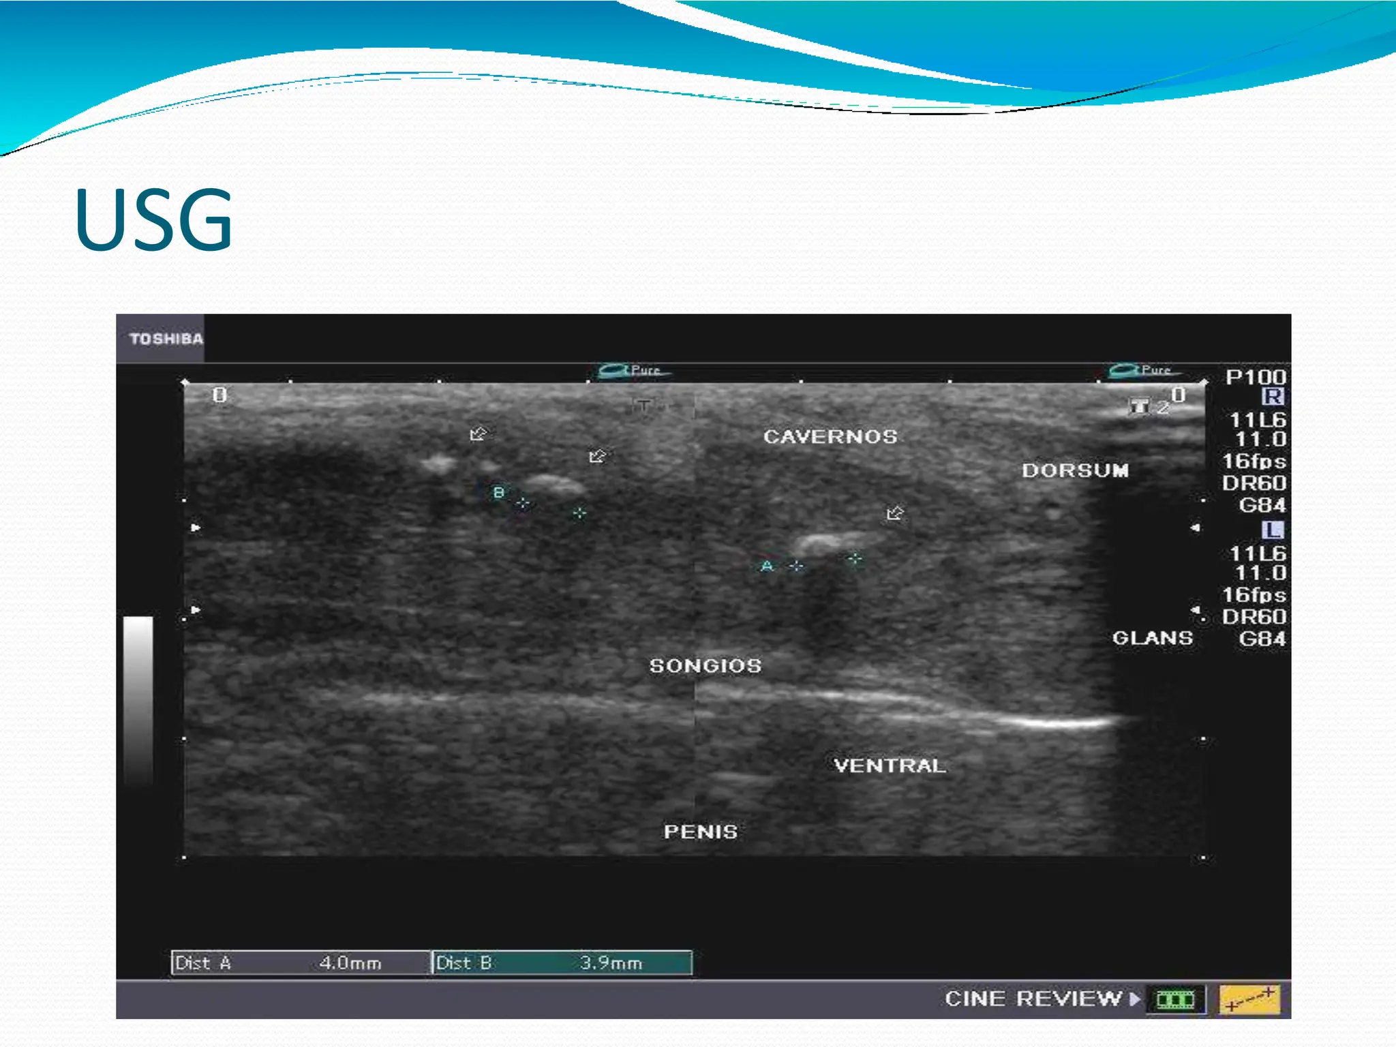Click the cyan caliper label A
This screenshot has width=1396, height=1047.
(x=768, y=566)
